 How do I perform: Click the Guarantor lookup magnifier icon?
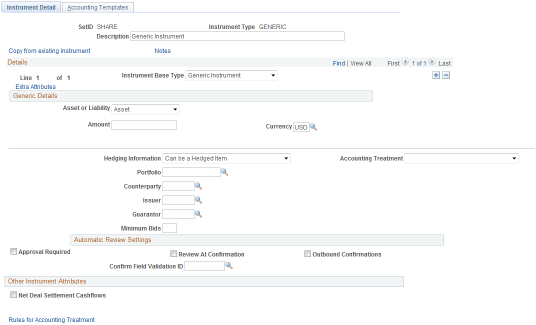click(198, 214)
